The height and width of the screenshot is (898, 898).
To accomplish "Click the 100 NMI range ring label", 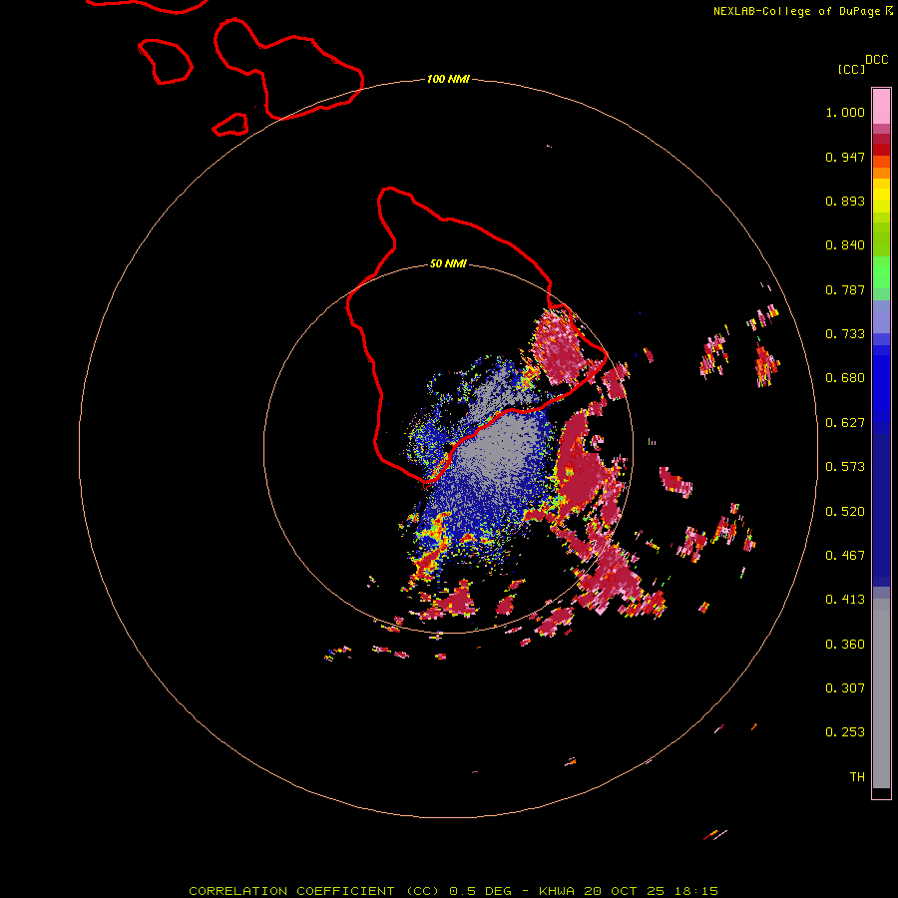I will pos(448,79).
